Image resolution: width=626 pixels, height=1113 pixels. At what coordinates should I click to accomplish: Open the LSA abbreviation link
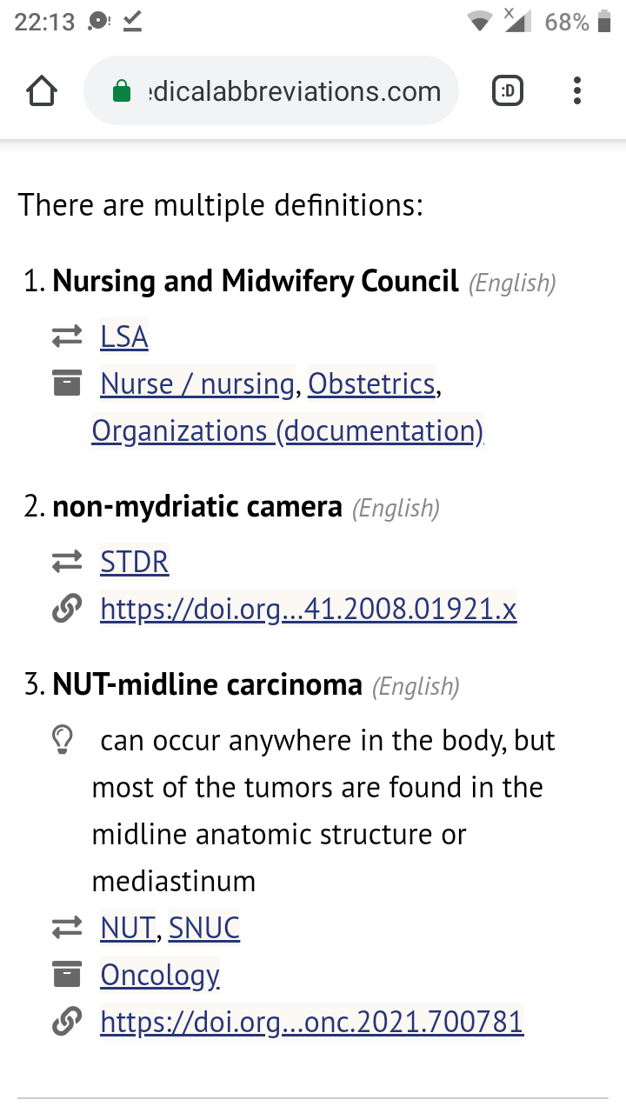tap(124, 337)
